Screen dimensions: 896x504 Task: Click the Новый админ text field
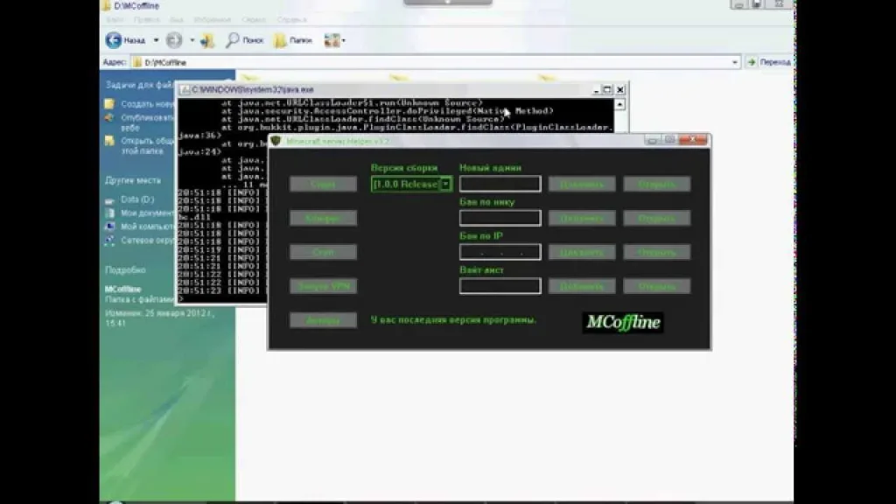click(x=500, y=184)
